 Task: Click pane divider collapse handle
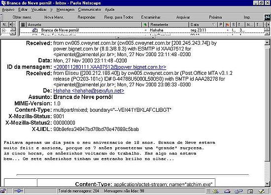tap(135, 37)
